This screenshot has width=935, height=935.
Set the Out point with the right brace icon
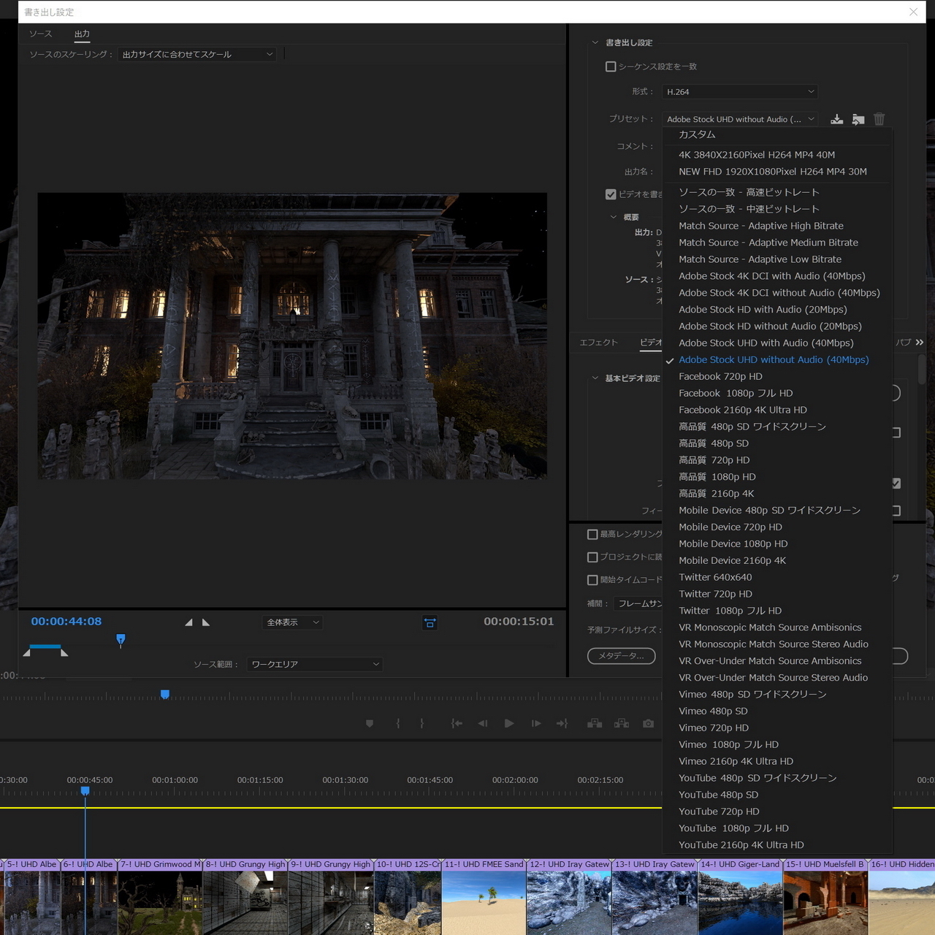click(x=422, y=723)
